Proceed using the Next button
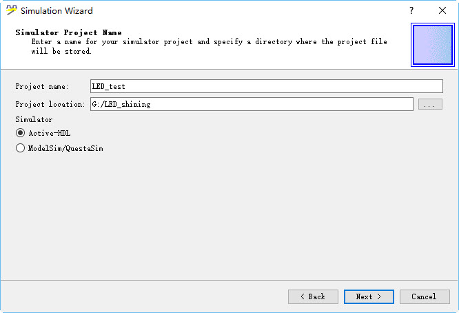Viewport: 459px width, 313px height. pos(369,296)
